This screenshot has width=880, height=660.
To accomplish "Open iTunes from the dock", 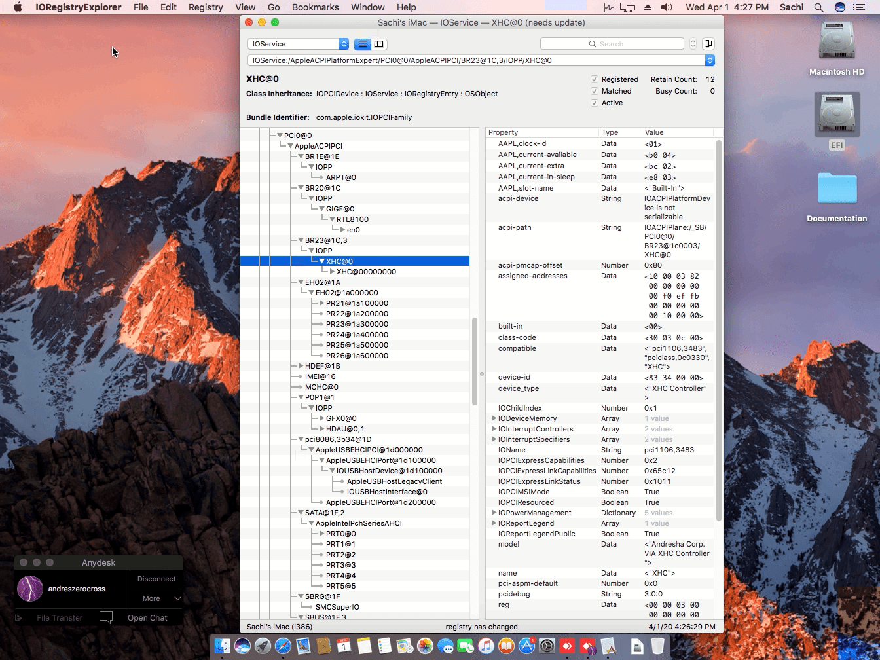I will pyautogui.click(x=486, y=647).
